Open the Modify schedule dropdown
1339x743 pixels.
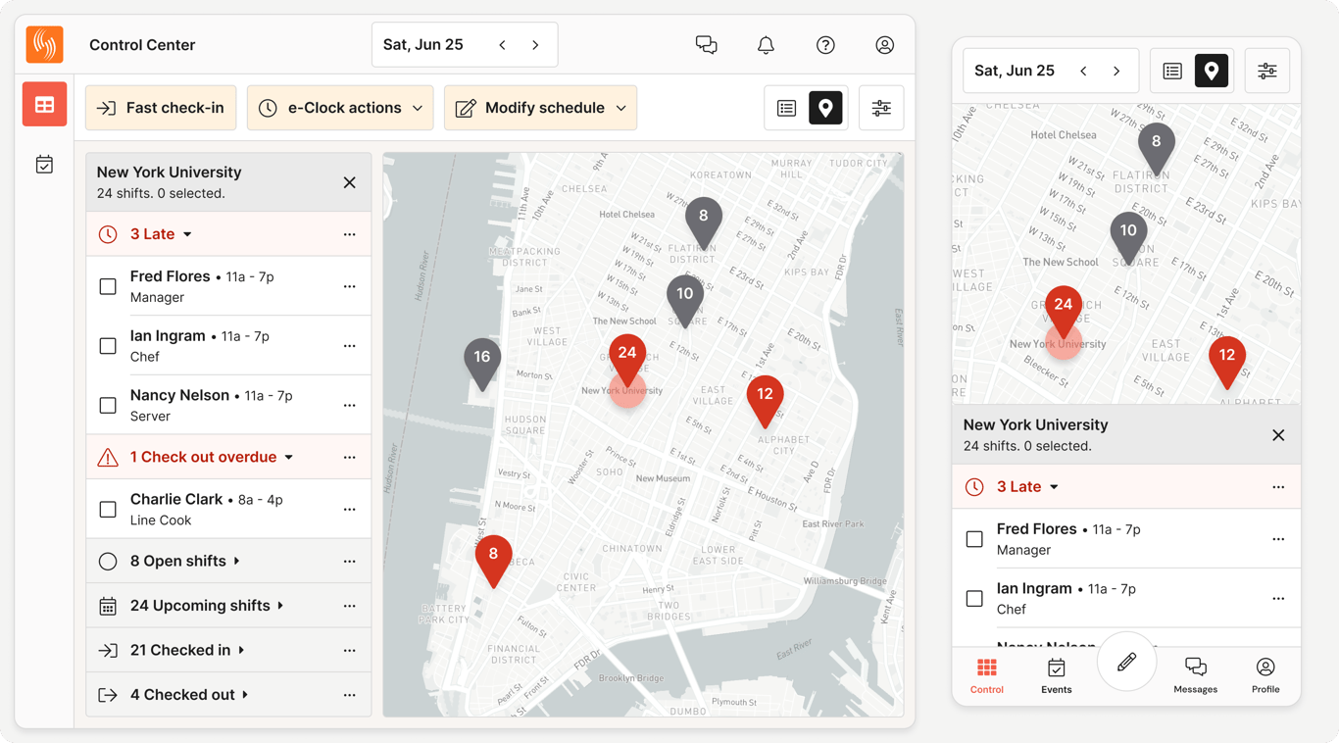540,108
